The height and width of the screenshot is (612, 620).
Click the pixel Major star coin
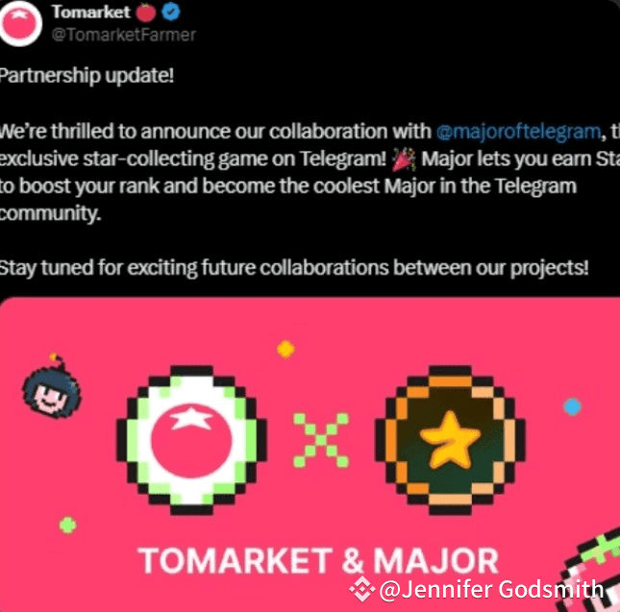point(451,440)
